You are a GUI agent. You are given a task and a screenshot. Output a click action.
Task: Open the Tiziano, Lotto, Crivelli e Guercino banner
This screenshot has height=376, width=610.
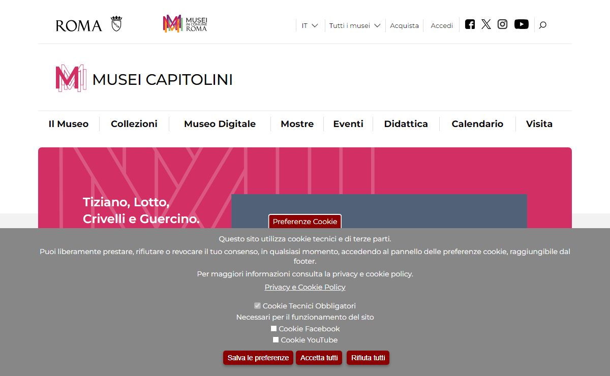coord(141,210)
